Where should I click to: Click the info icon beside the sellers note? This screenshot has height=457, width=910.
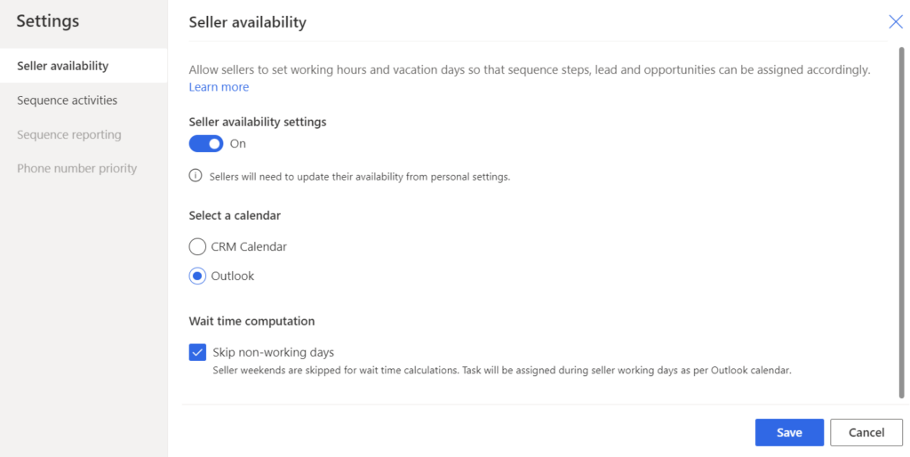coord(196,176)
